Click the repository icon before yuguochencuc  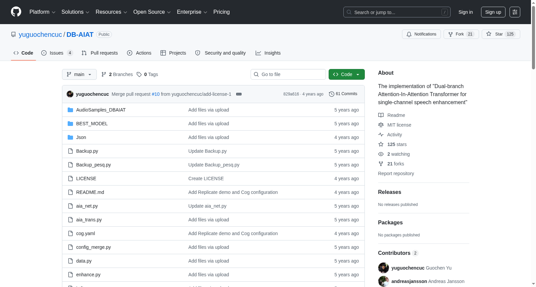pyautogui.click(x=13, y=34)
